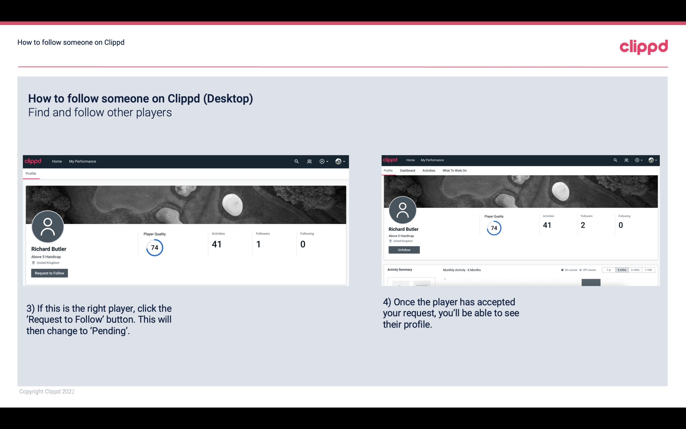This screenshot has height=429, width=686.
Task: Click the 'Request to Follow' button
Action: pos(49,273)
